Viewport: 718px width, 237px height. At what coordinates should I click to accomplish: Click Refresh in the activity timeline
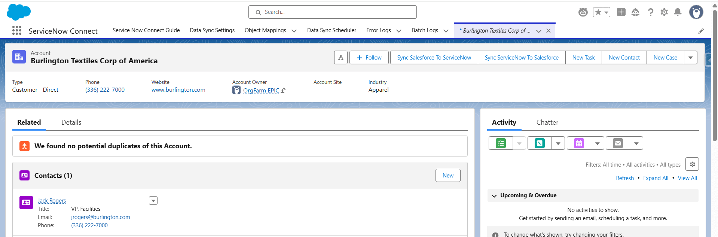coord(625,178)
